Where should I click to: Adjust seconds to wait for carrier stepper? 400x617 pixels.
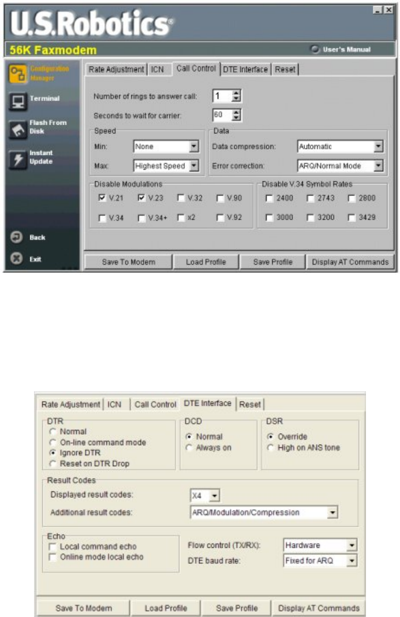236,115
